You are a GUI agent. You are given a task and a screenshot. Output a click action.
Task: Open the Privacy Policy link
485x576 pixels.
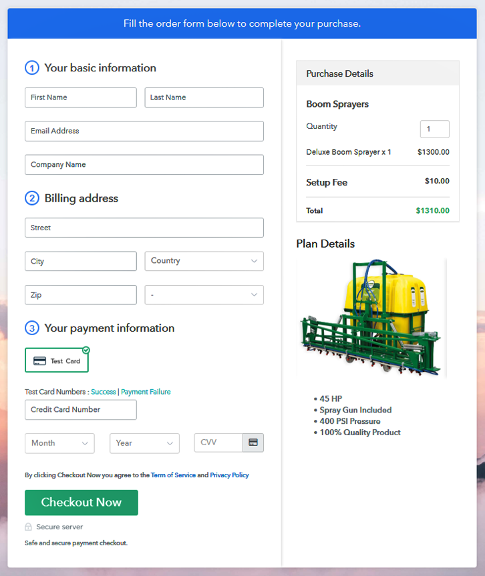point(229,475)
